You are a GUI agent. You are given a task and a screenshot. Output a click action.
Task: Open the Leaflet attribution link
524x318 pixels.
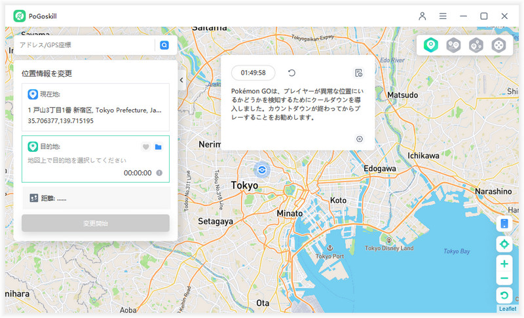click(508, 309)
